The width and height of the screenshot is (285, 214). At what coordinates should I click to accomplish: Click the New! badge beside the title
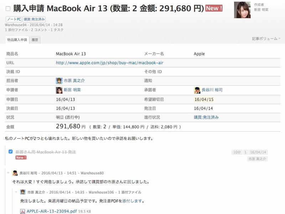pyautogui.click(x=214, y=8)
